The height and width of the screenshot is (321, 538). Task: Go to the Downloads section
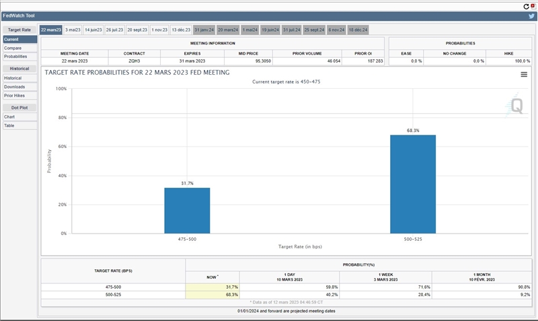pyautogui.click(x=15, y=87)
